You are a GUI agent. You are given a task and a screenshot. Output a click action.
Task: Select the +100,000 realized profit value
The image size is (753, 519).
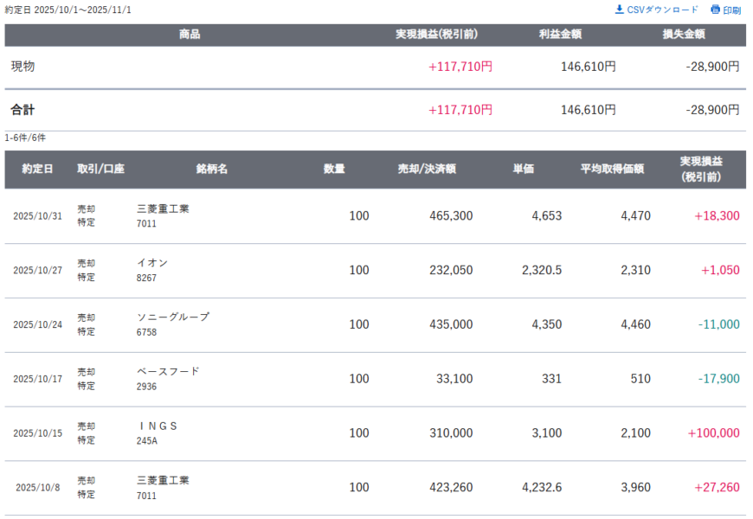tap(713, 432)
